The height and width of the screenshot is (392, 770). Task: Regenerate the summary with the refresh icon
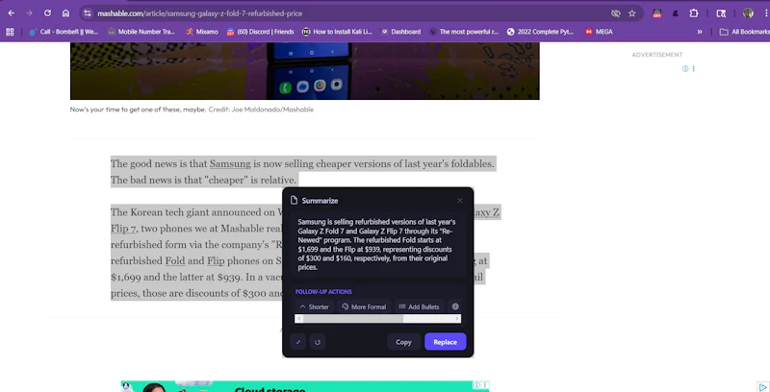pos(318,342)
